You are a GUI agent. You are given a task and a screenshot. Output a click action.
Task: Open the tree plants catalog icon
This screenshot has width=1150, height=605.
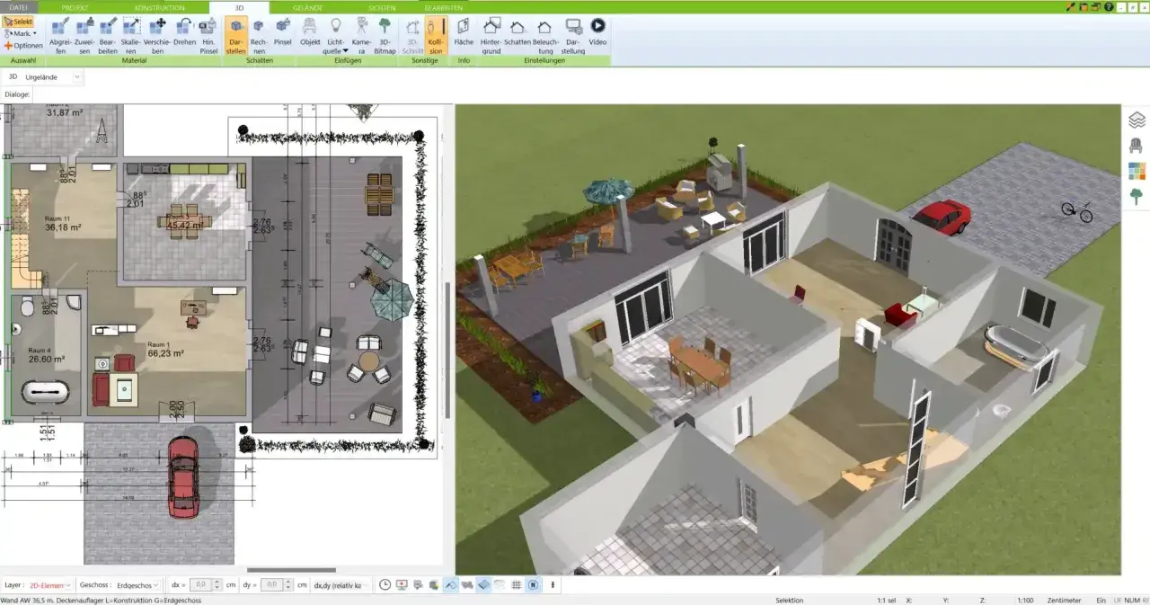1137,196
